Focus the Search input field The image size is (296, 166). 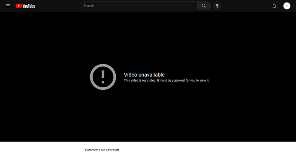pyautogui.click(x=139, y=6)
